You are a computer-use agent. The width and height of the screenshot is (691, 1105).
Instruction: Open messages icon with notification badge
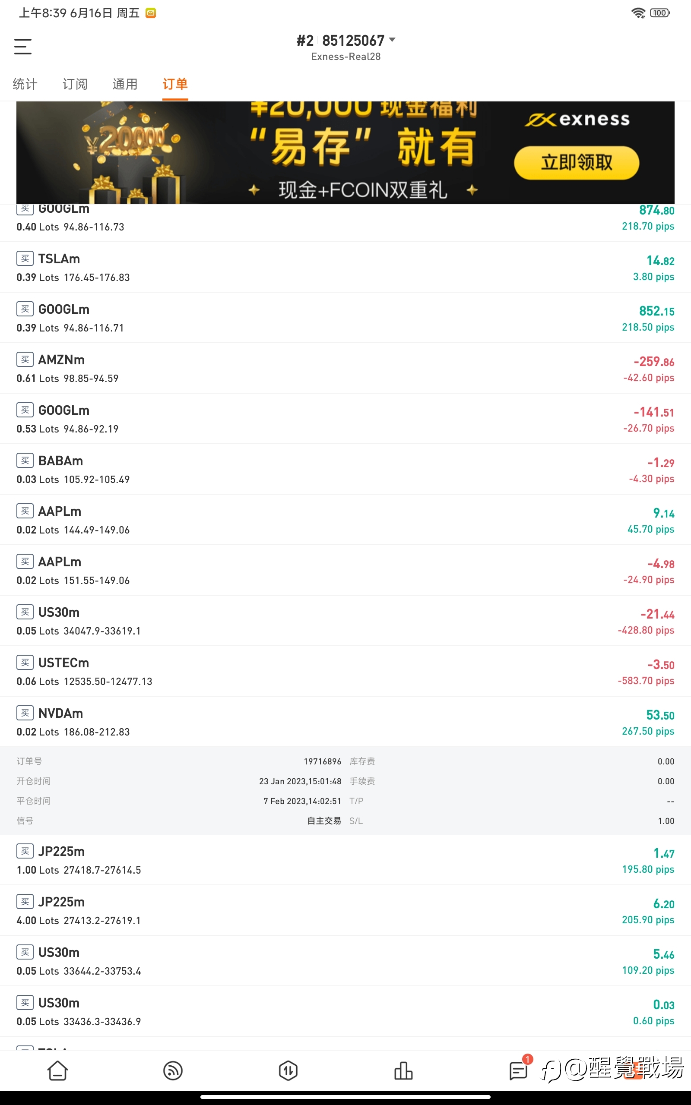click(520, 1068)
